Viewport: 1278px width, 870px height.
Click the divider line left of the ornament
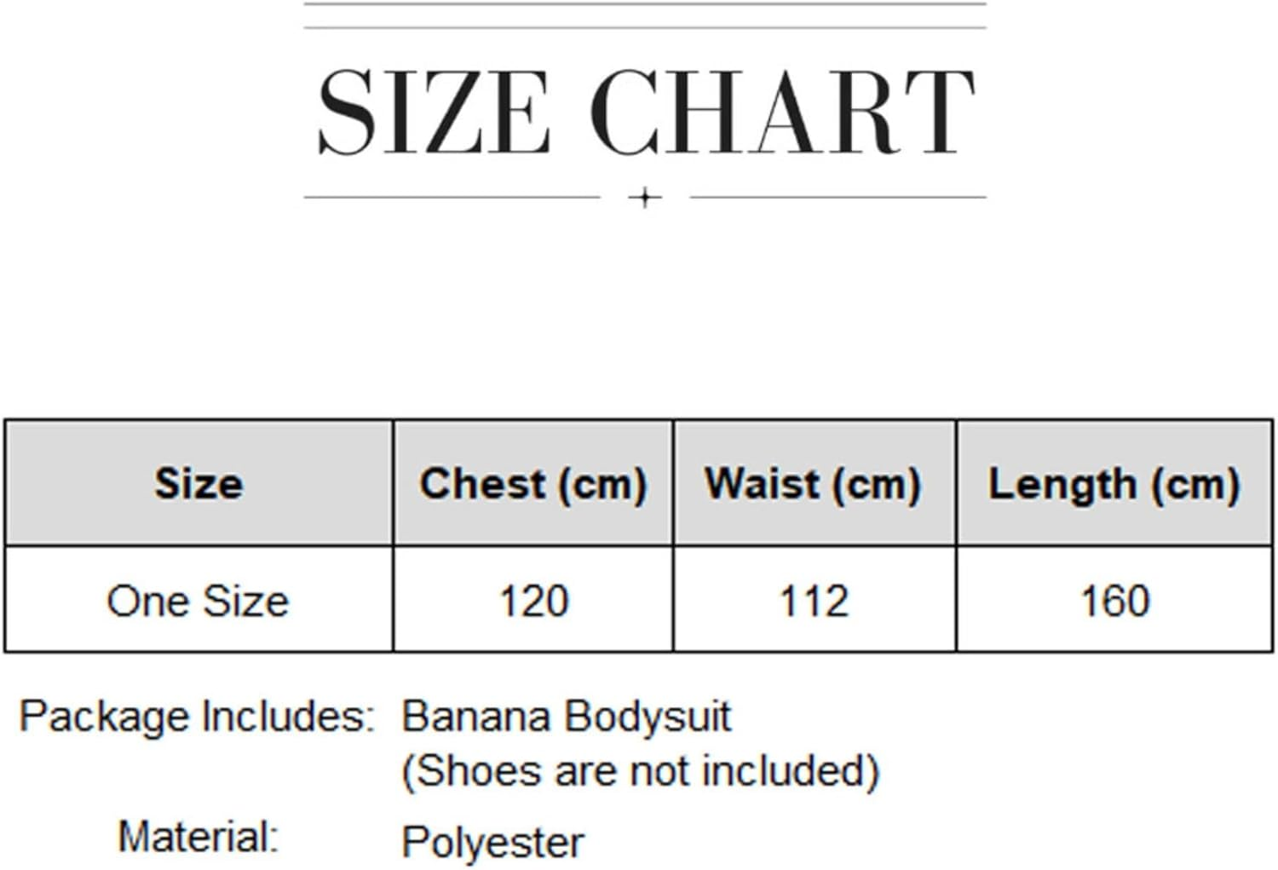[452, 198]
